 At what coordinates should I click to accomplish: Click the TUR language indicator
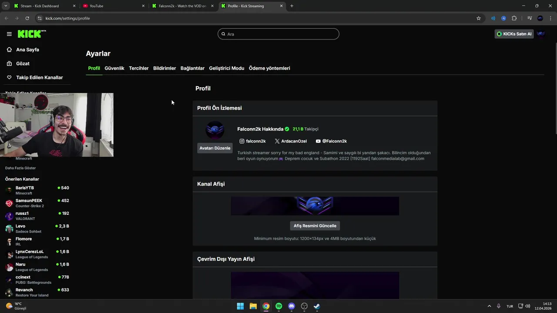coord(510,306)
